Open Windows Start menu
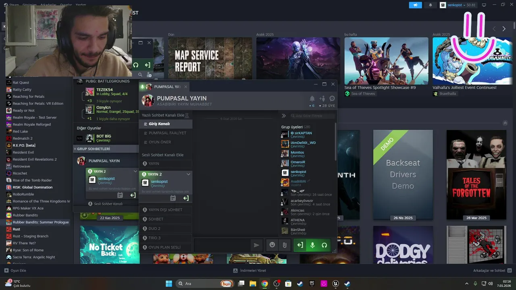This screenshot has height=290, width=516. [x=169, y=284]
